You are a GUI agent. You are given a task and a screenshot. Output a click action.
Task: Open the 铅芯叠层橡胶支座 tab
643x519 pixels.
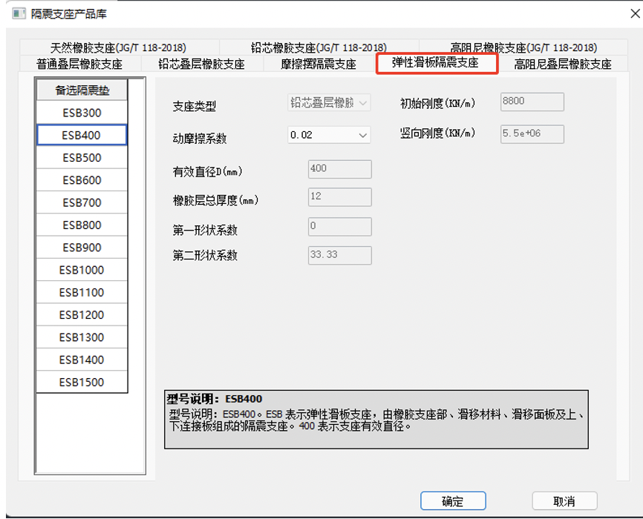[x=204, y=65]
